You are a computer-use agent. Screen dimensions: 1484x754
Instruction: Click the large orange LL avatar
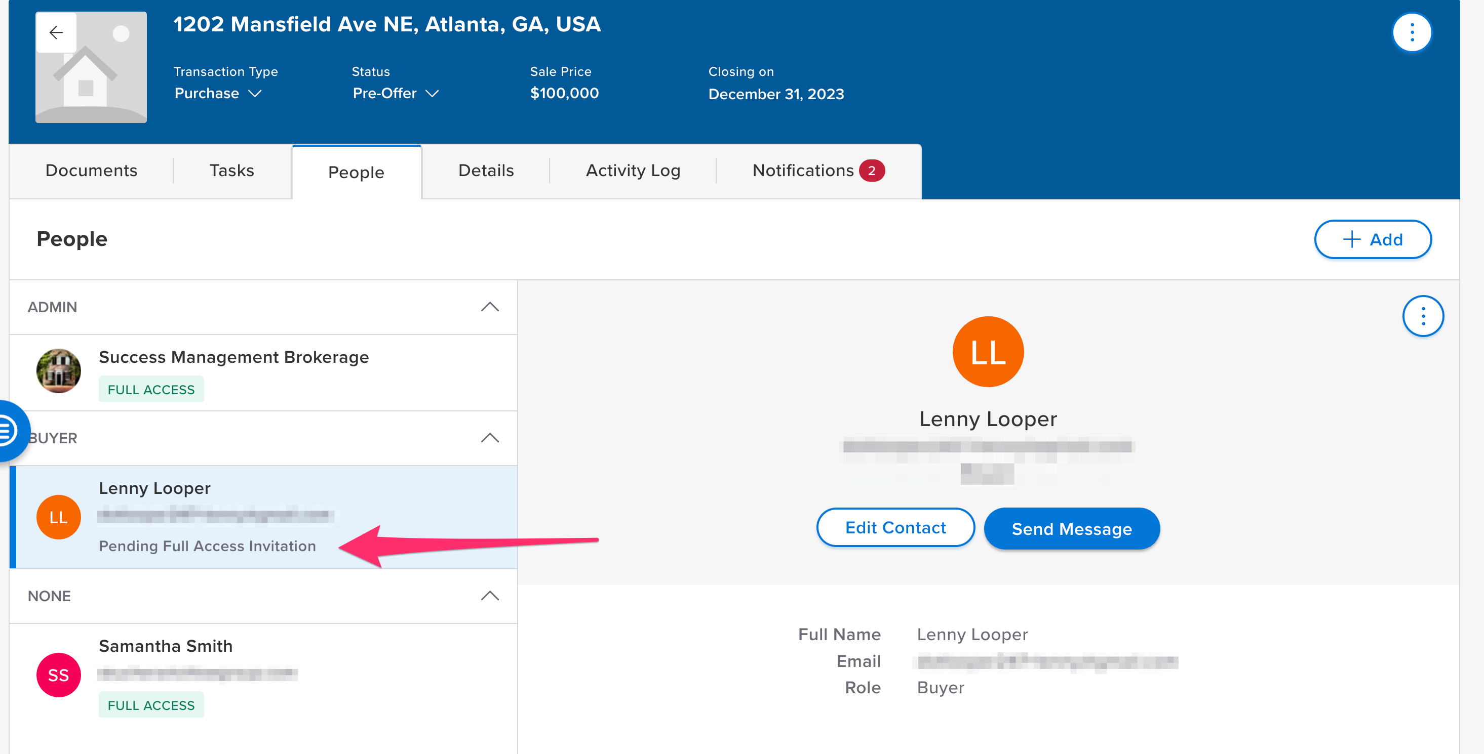coord(988,352)
